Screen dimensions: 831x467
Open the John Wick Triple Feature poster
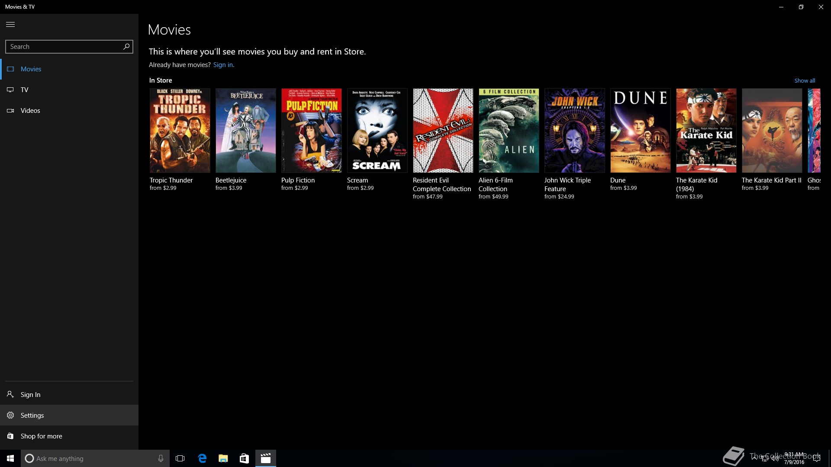tap(574, 131)
